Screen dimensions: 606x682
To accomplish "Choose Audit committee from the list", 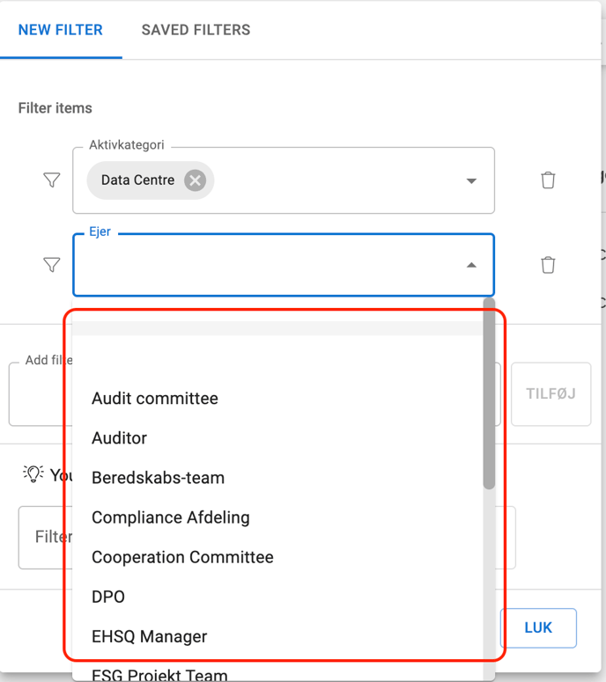I will click(x=155, y=399).
